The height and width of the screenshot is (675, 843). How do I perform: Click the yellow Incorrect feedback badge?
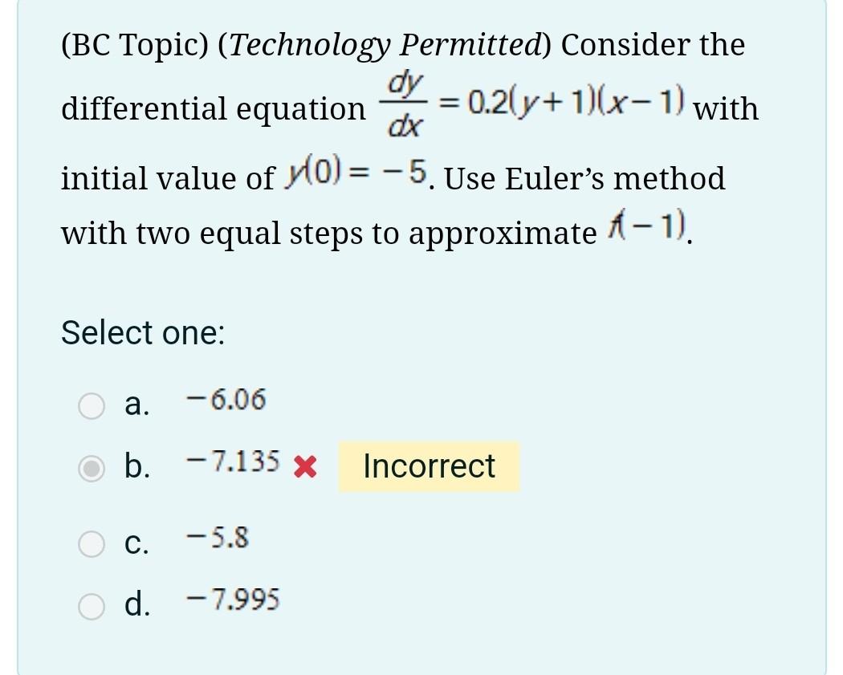point(429,466)
